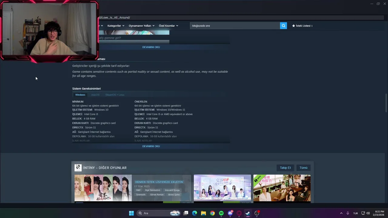Click the microphone tray icon
This screenshot has height=218, width=388.
348,213
